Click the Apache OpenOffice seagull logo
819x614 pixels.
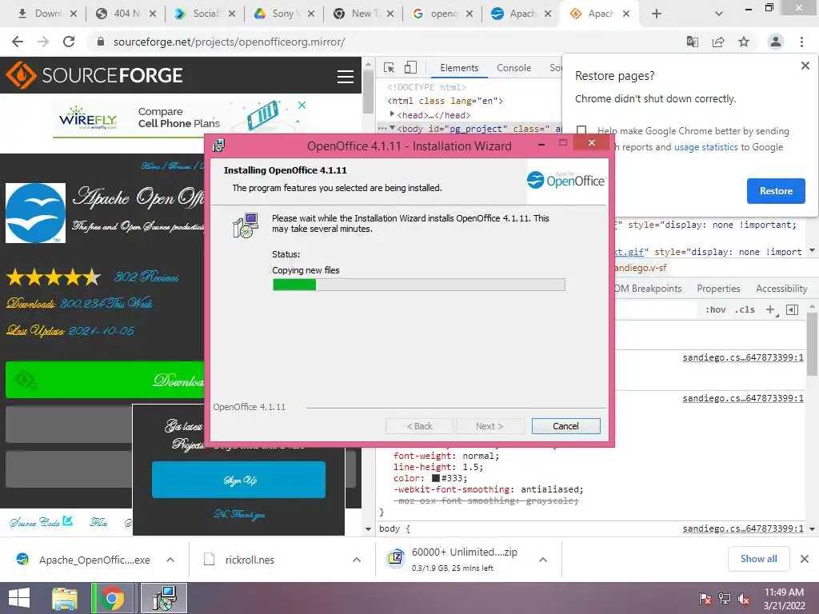coord(35,213)
